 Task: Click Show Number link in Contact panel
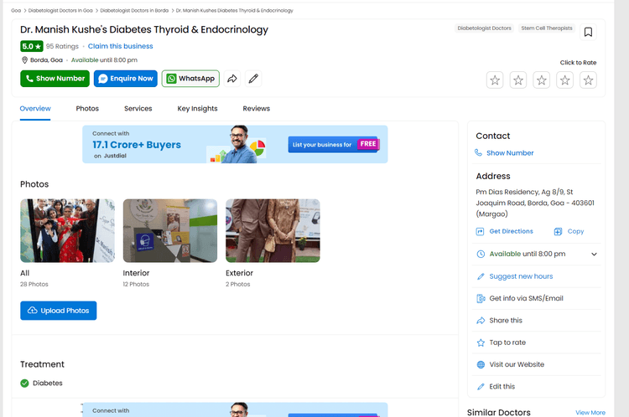(x=510, y=153)
